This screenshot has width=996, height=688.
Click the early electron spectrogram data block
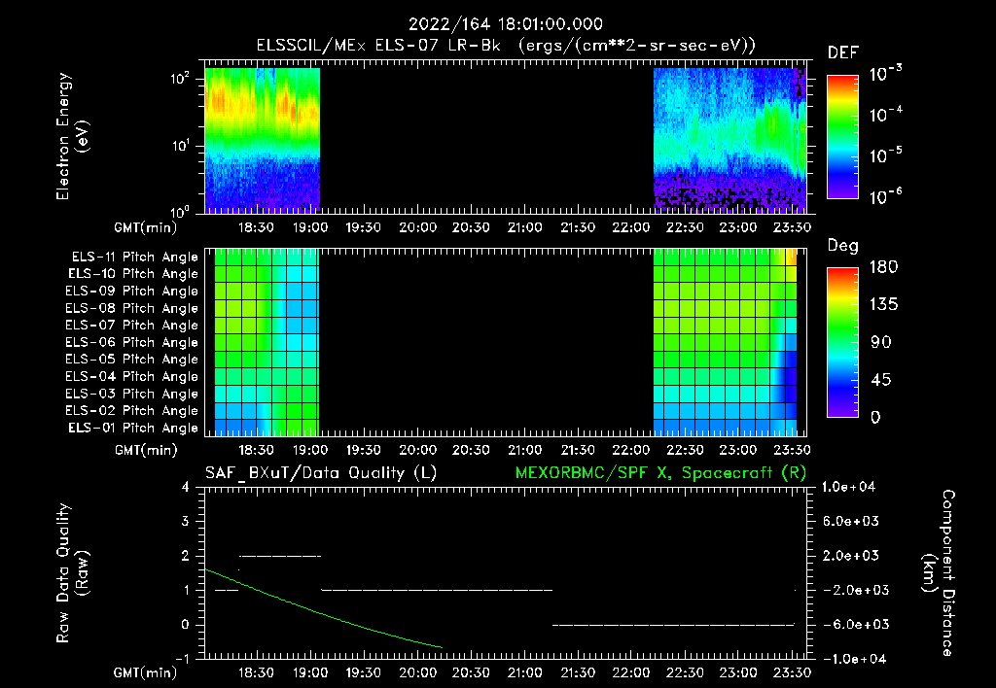pos(263,140)
